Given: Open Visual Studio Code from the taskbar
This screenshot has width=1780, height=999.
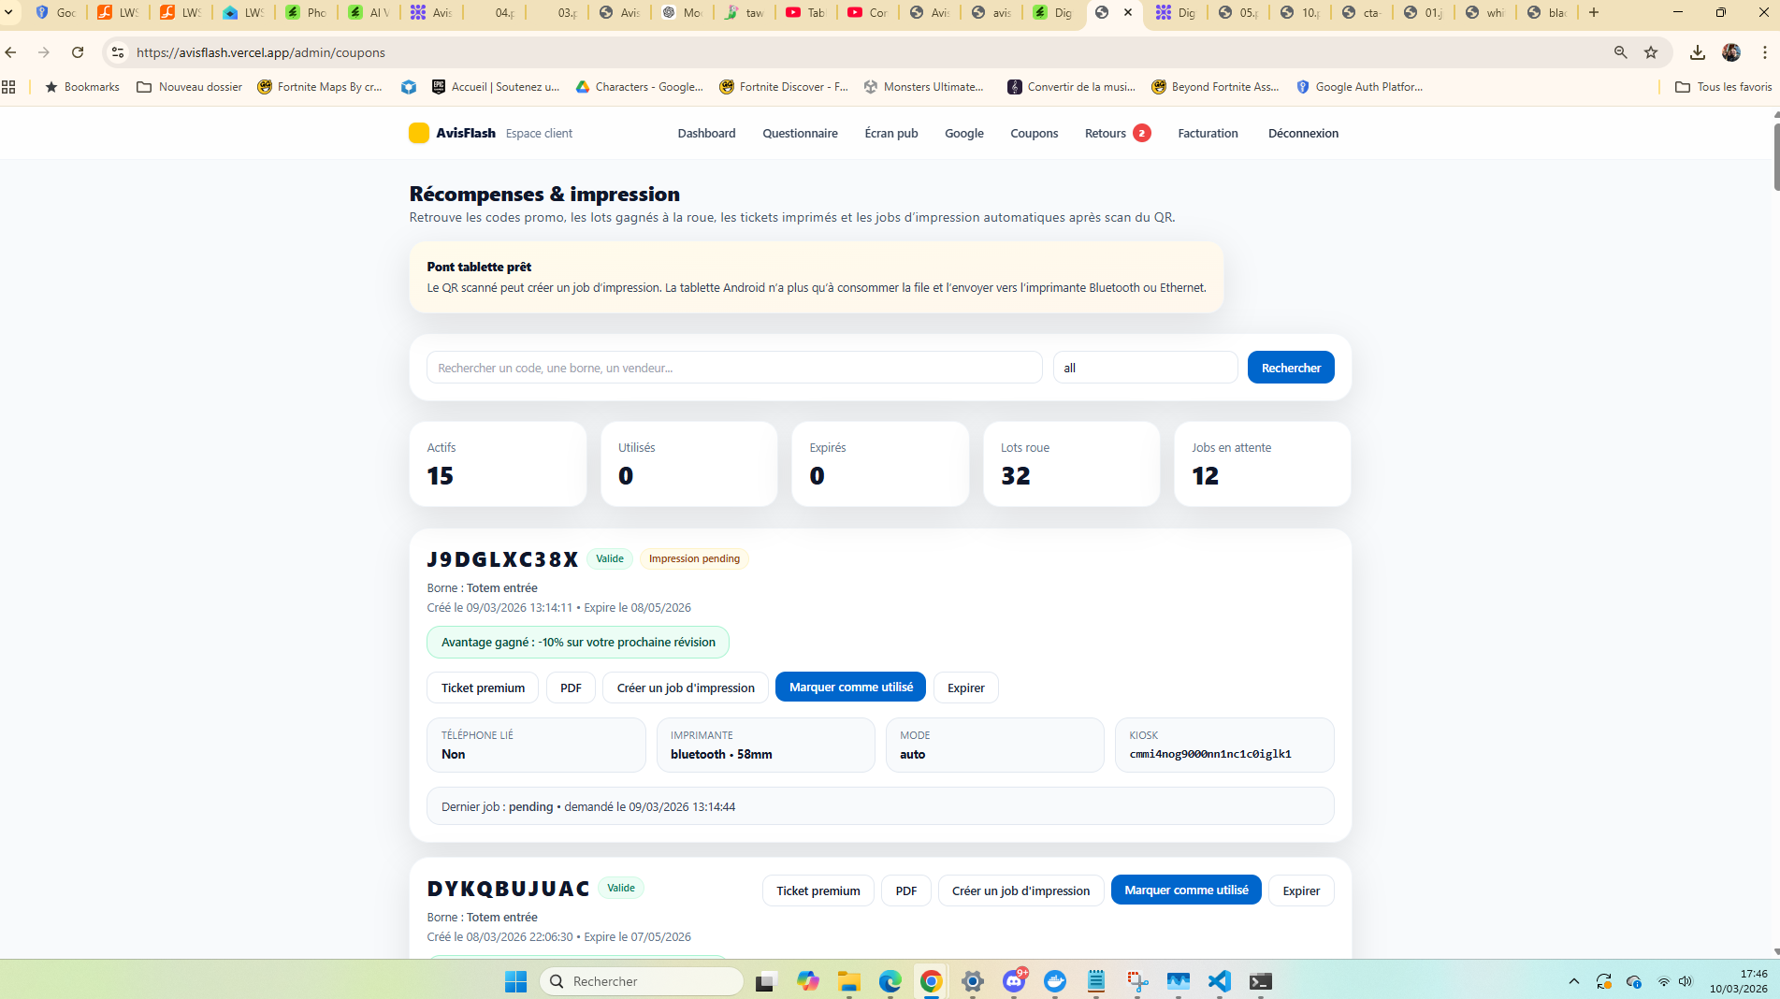Looking at the screenshot, I should (x=1219, y=981).
